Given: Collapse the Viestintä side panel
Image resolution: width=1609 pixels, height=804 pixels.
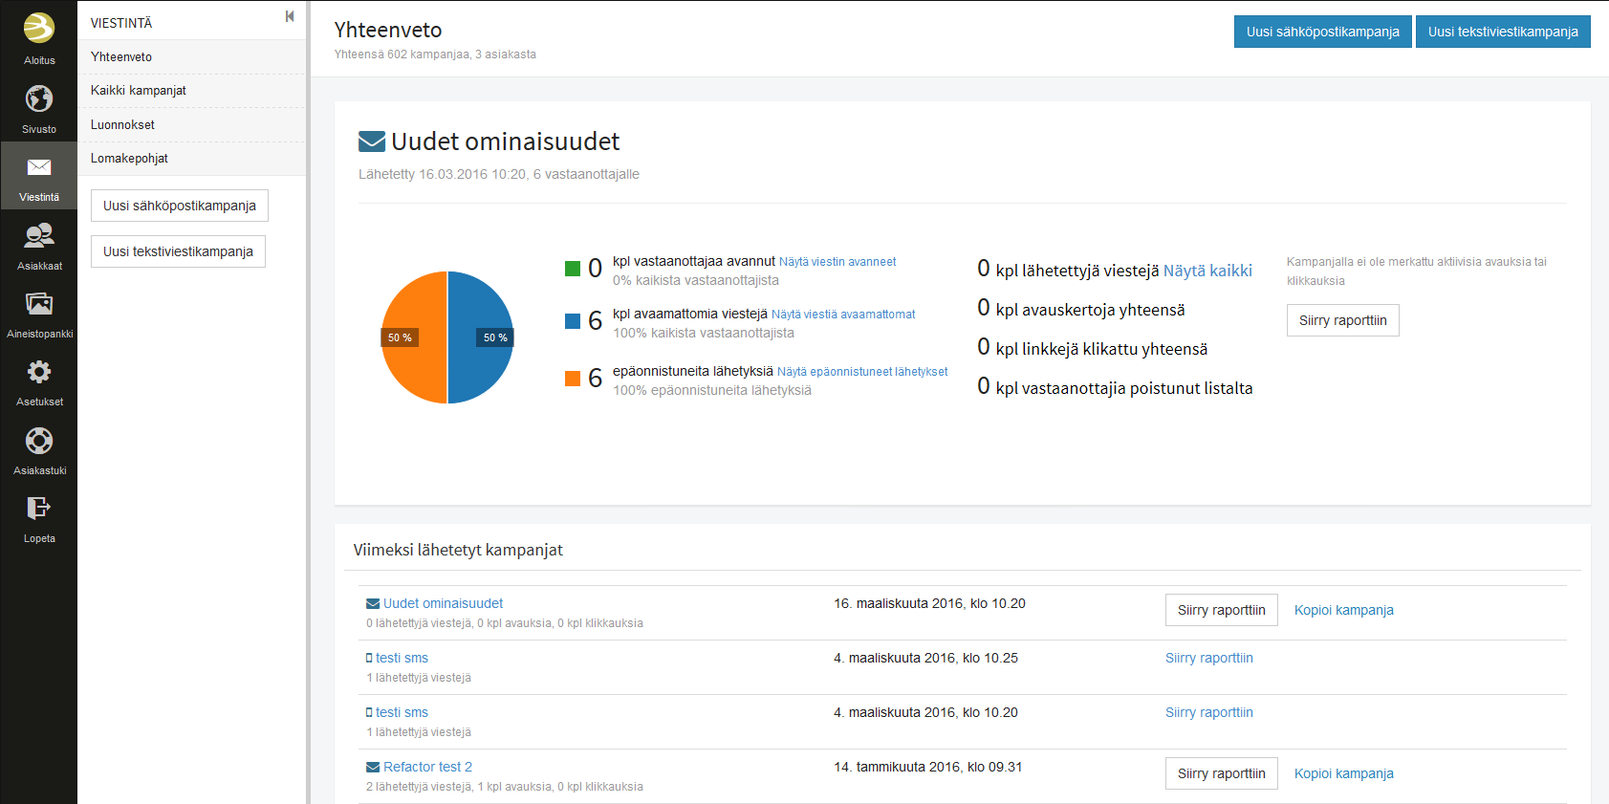Looking at the screenshot, I should point(290,17).
